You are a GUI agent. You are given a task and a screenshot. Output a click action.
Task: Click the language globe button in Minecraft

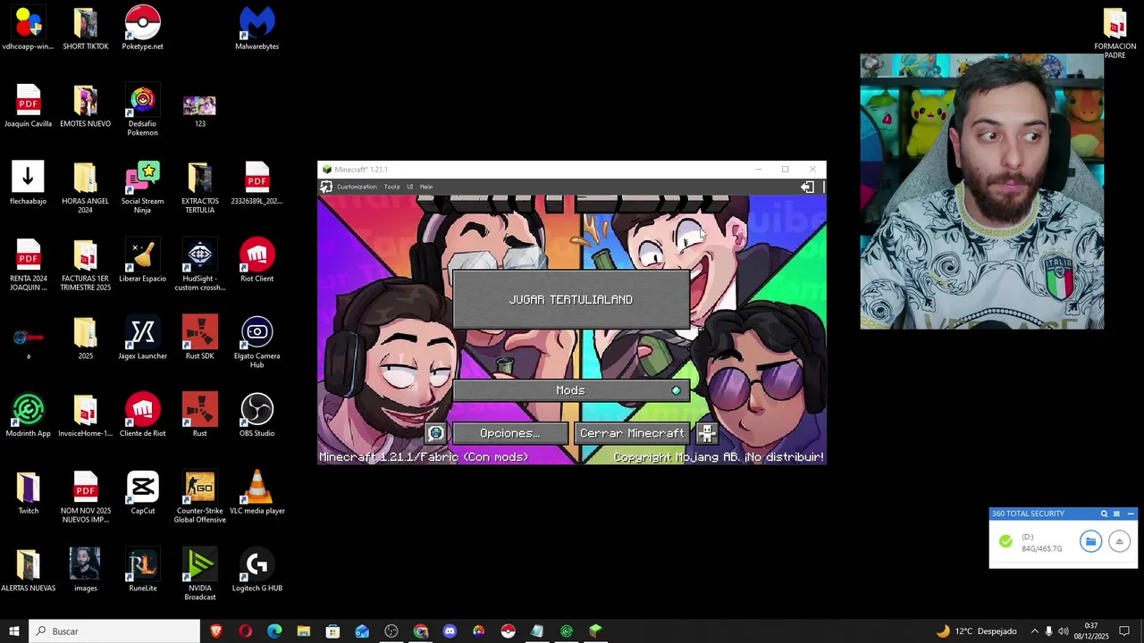tap(435, 433)
